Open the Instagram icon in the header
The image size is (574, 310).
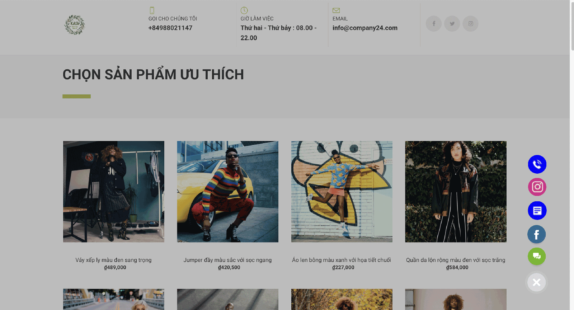click(470, 24)
